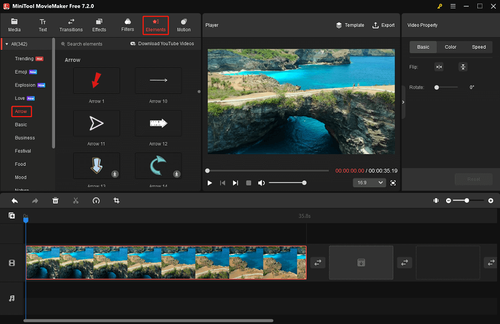Open the Template chooser
The image size is (500, 324).
tap(350, 25)
